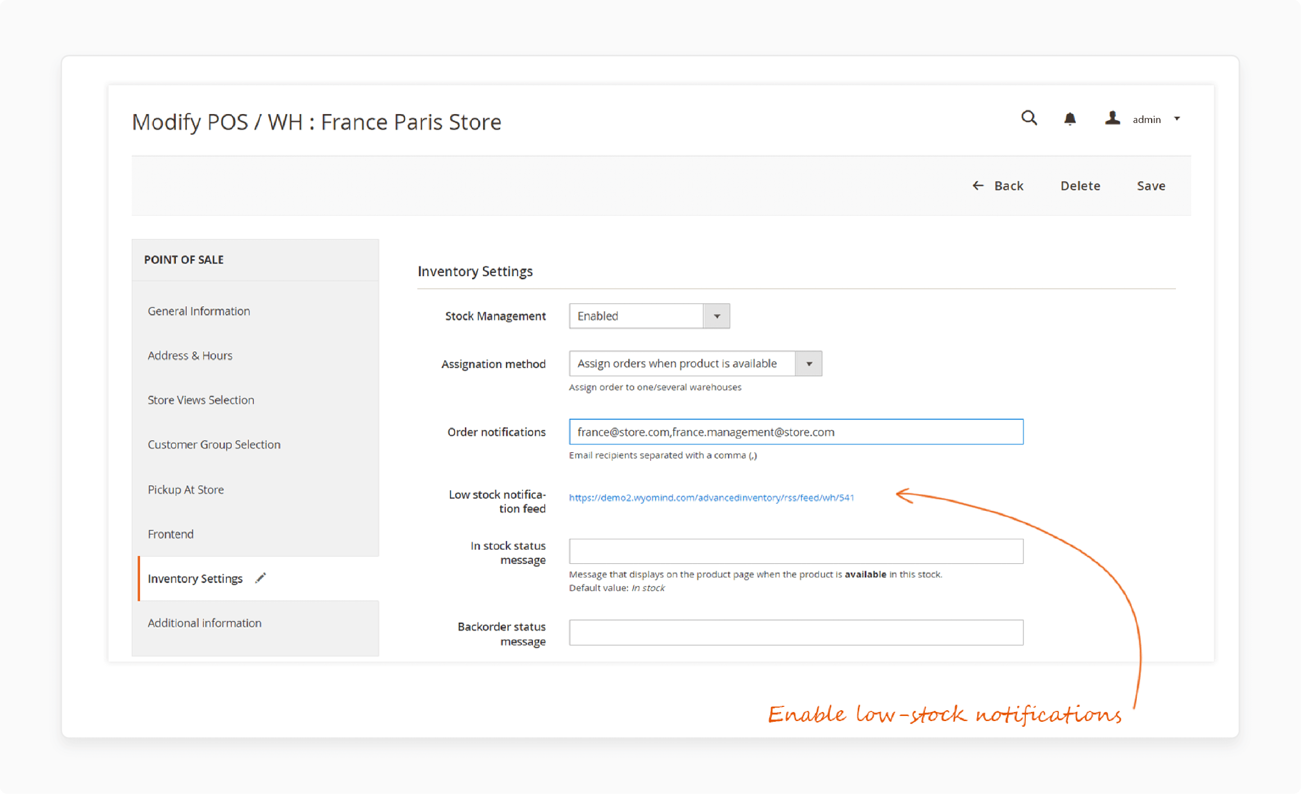Image resolution: width=1301 pixels, height=794 pixels.
Task: Expand the Assignation method dropdown
Action: pos(808,363)
